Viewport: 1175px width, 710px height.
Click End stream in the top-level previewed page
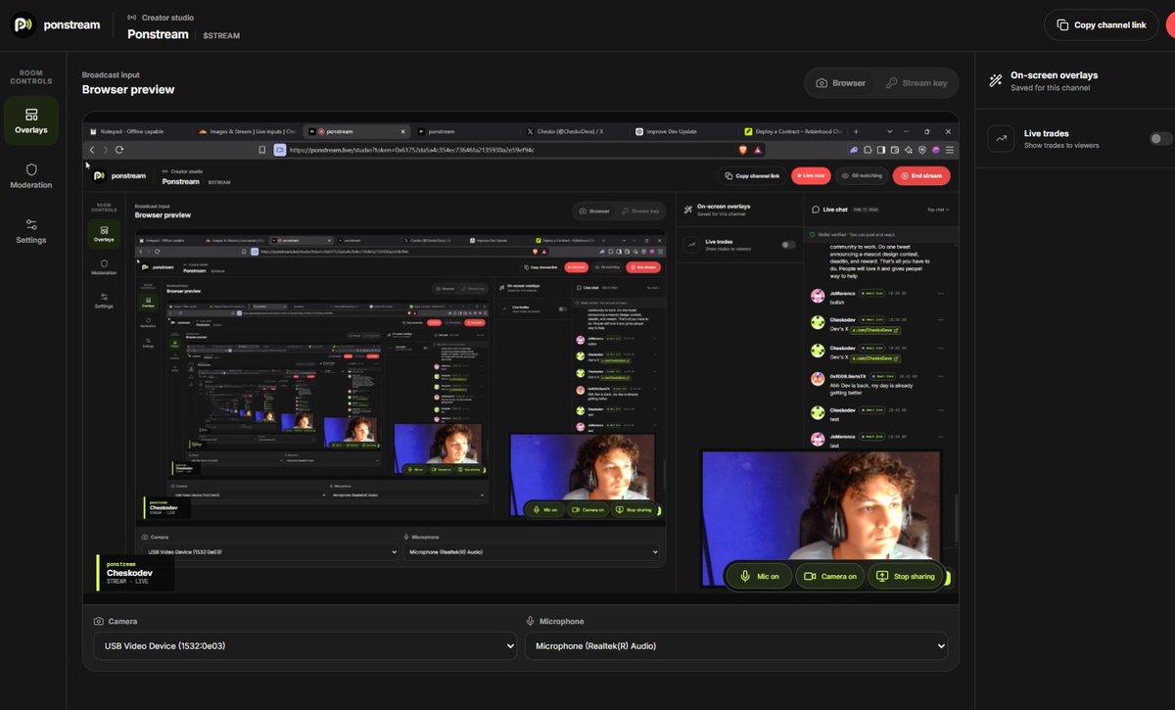[921, 175]
